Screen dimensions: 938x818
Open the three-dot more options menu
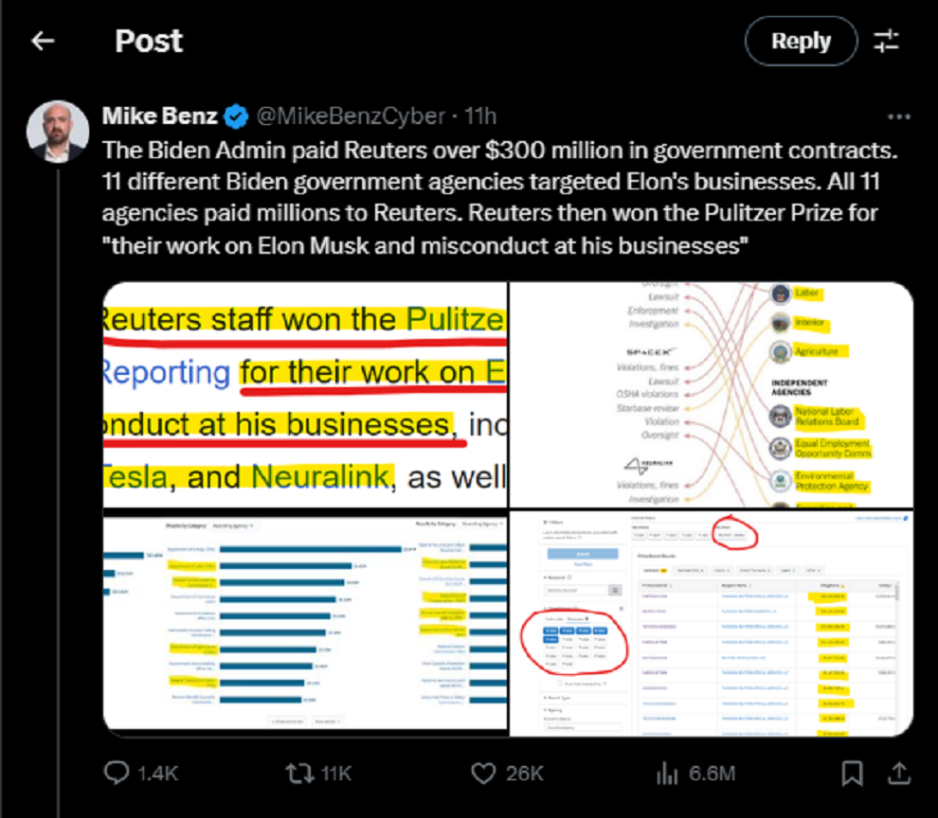898,116
